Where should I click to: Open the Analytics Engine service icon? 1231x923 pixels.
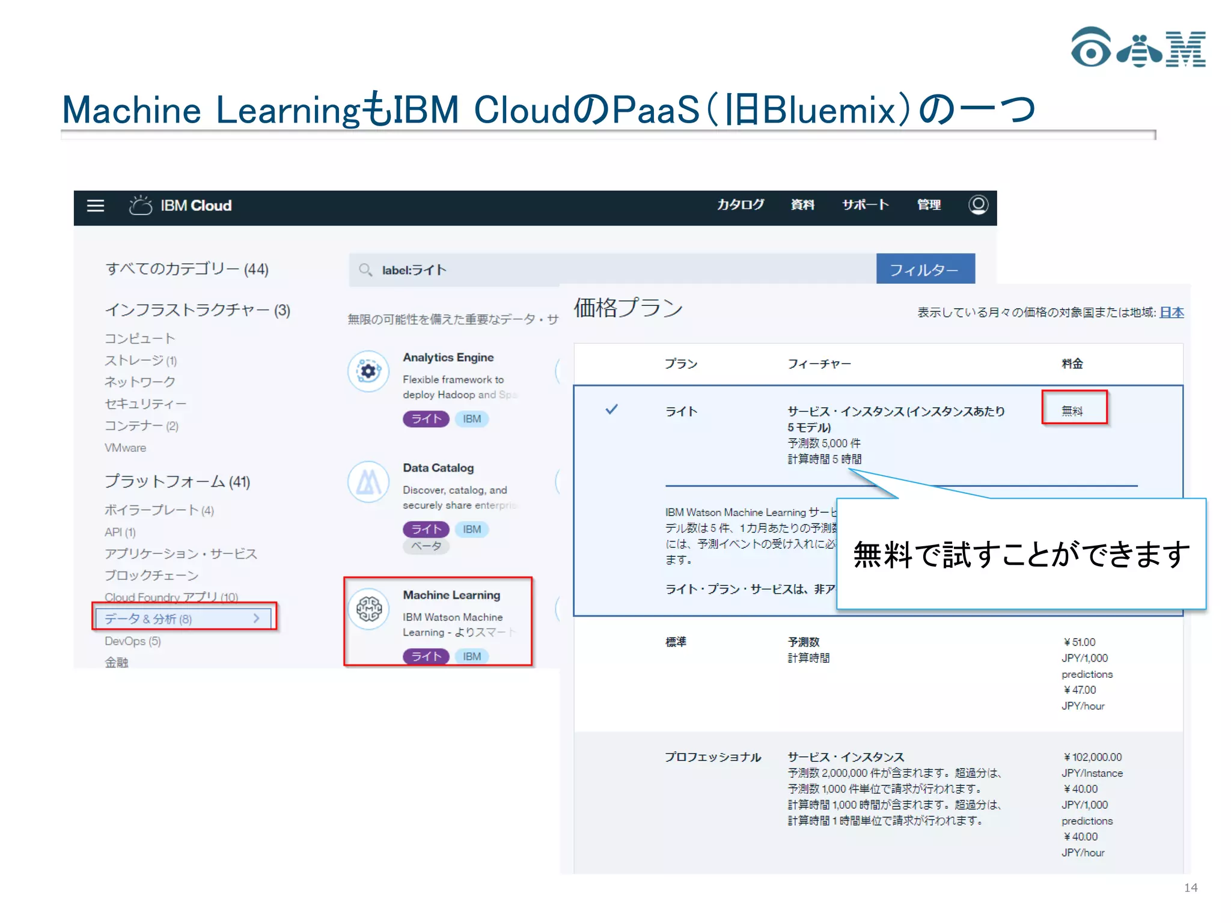pyautogui.click(x=368, y=371)
